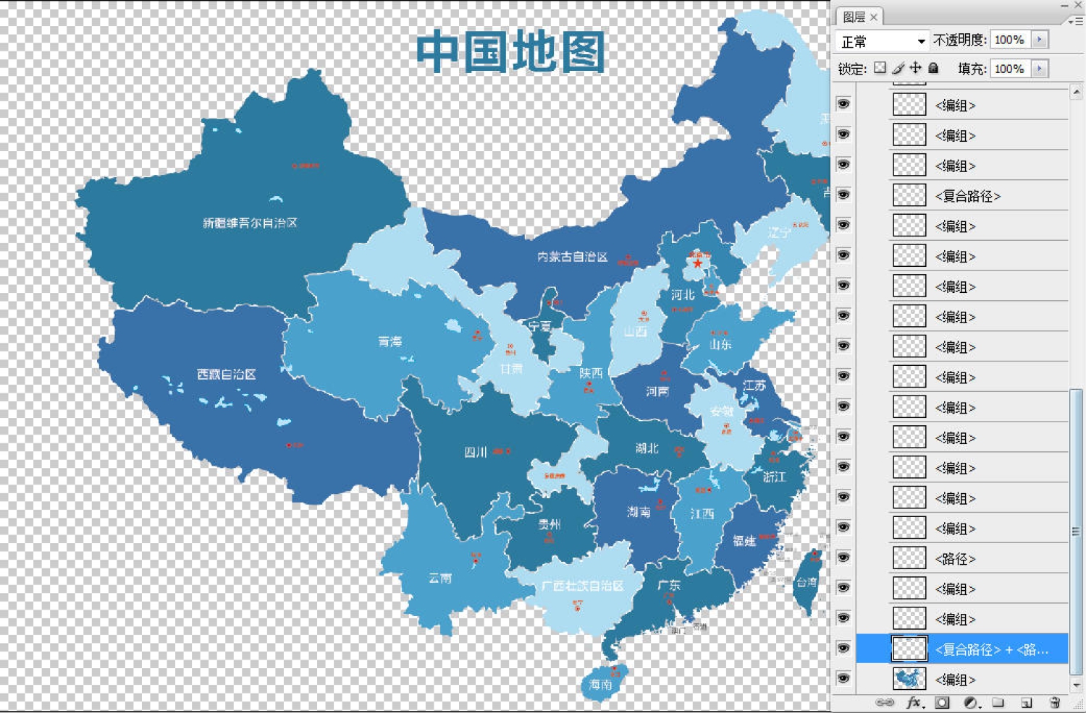Open the Layers panel flyout menu
Image resolution: width=1086 pixels, height=713 pixels.
tap(1079, 20)
